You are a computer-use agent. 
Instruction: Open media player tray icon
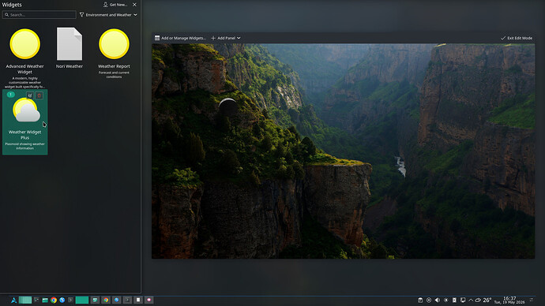click(429, 300)
